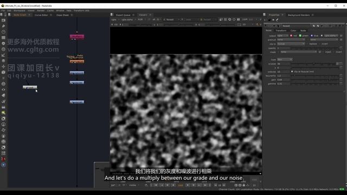Click the Node Graph pane layout icon
The height and width of the screenshot is (195, 347).
pos(10,15)
